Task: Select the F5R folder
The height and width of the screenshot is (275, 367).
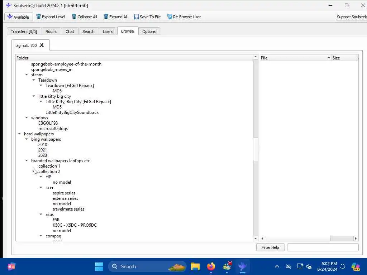Action: coord(56,220)
